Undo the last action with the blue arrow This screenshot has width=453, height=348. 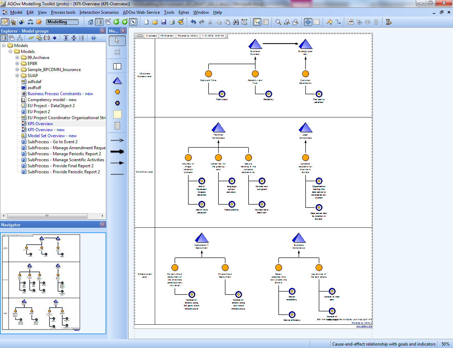193,22
